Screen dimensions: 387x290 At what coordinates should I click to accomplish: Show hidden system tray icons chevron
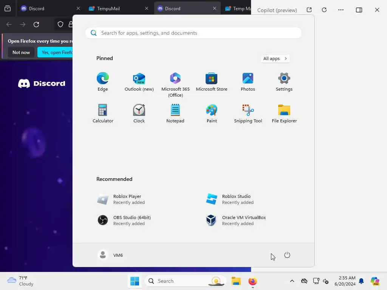pos(292,281)
